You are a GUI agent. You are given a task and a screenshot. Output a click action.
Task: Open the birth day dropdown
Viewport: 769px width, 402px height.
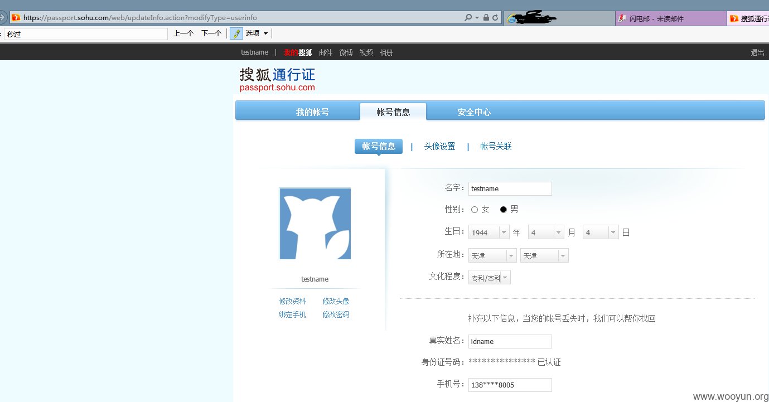pyautogui.click(x=601, y=233)
